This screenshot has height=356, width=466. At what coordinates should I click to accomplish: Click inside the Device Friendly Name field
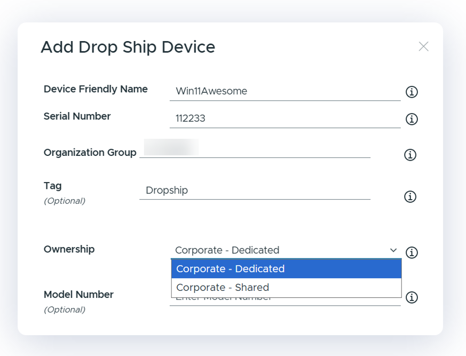pyautogui.click(x=283, y=91)
